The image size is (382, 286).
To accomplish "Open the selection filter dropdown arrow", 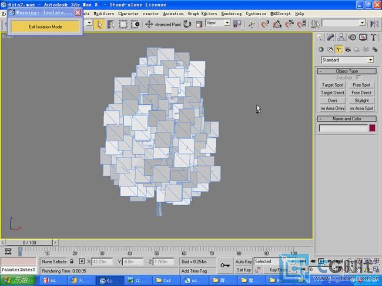I will pos(89,23).
